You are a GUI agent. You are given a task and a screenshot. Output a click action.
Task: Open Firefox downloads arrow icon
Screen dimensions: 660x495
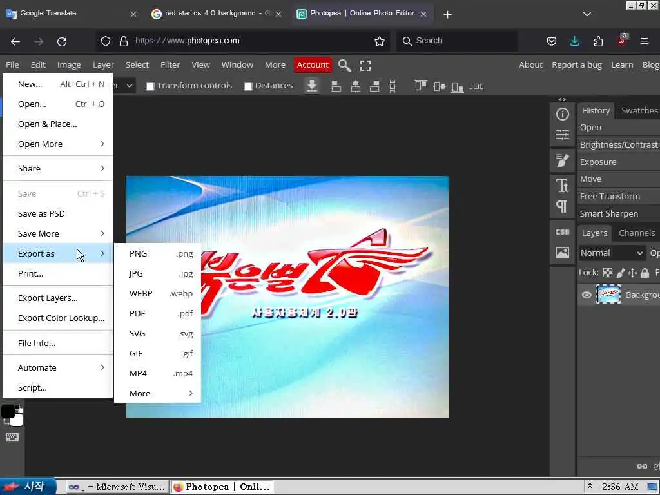point(574,41)
